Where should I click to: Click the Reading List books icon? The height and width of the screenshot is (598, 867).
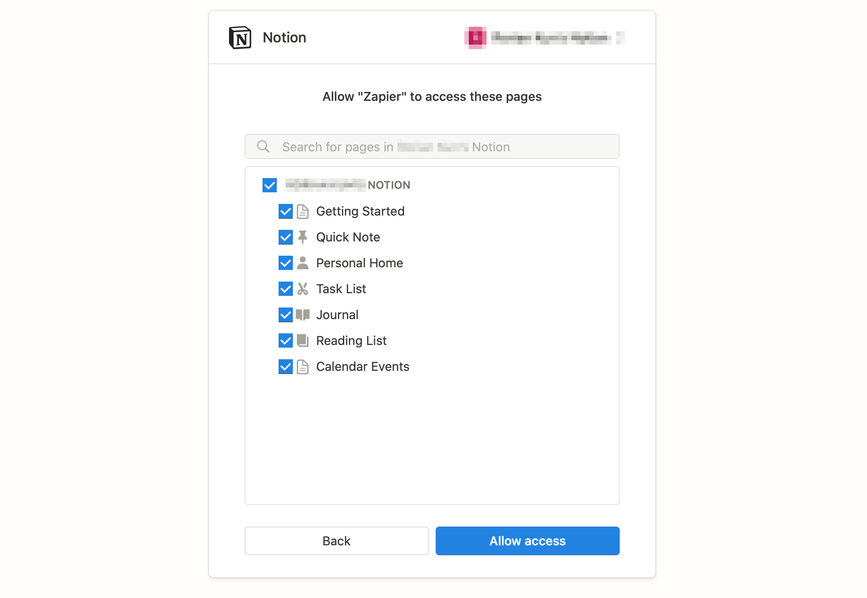pyautogui.click(x=303, y=341)
